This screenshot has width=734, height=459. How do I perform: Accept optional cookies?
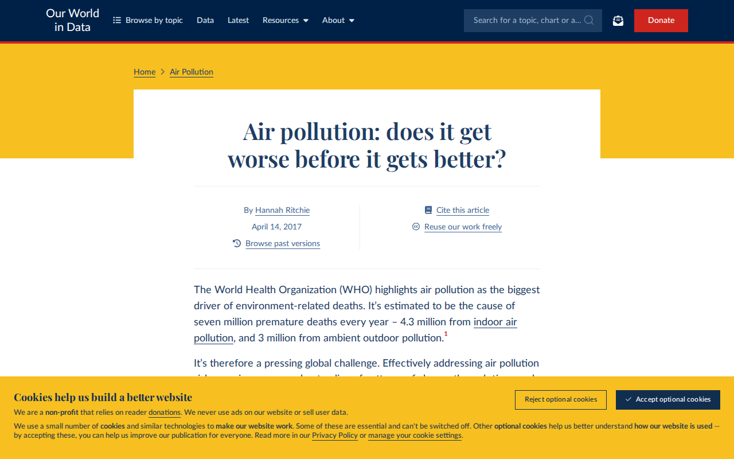668,400
